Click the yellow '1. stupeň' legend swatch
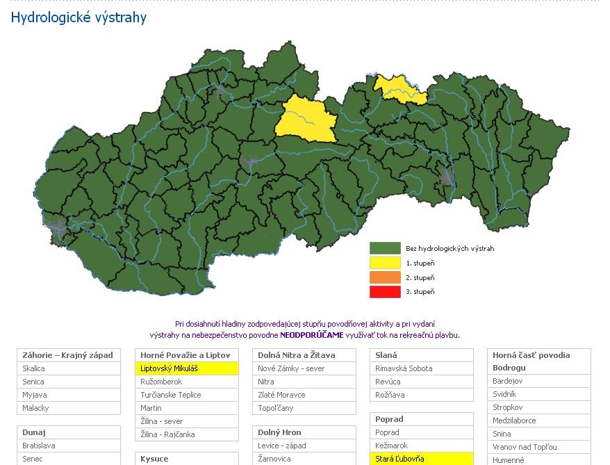610x465 pixels. (385, 263)
